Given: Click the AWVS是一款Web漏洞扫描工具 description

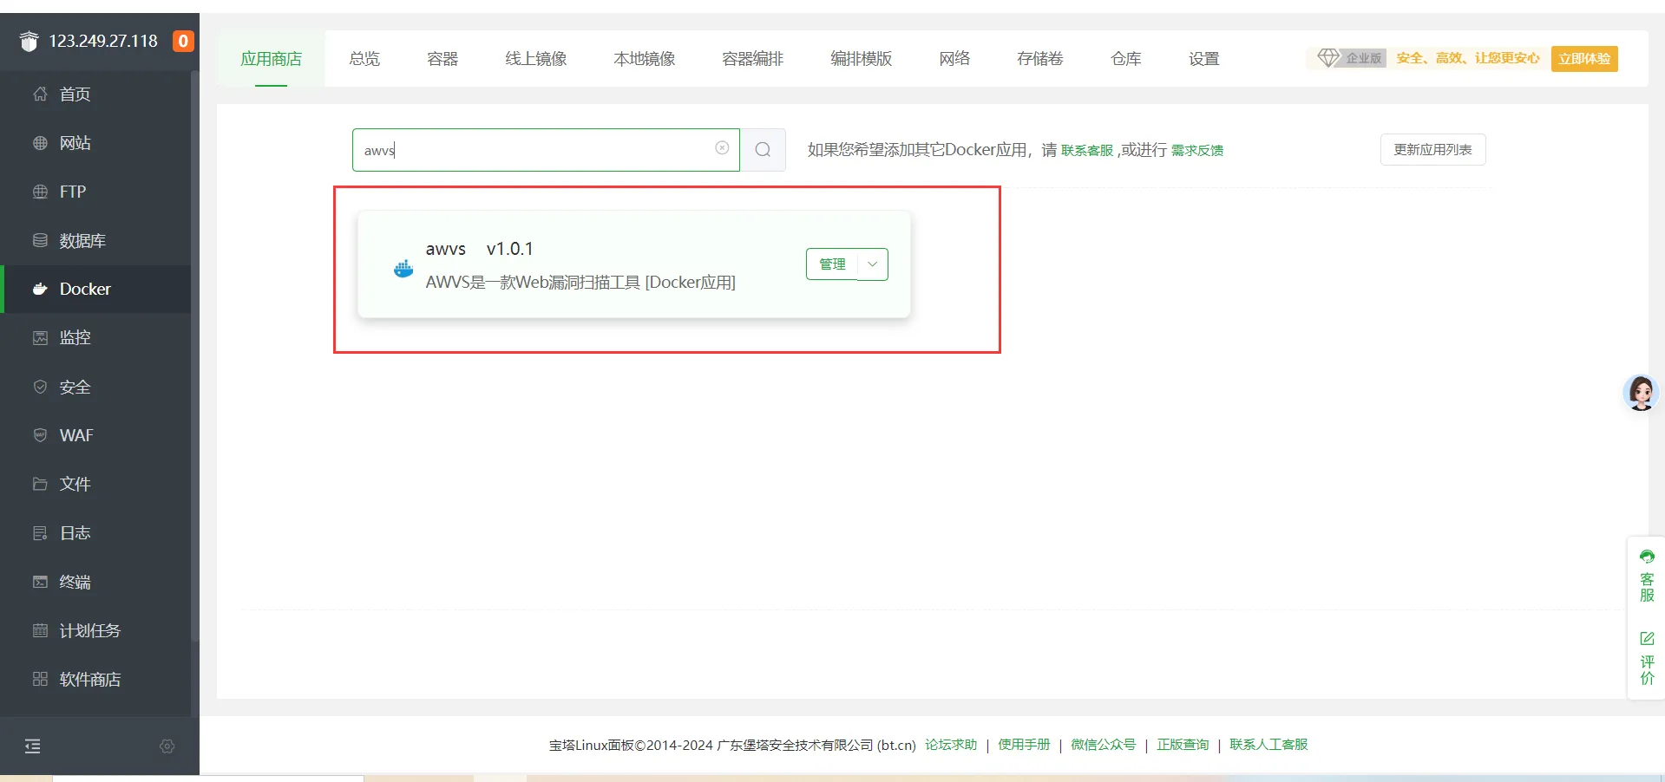Looking at the screenshot, I should click(x=580, y=283).
